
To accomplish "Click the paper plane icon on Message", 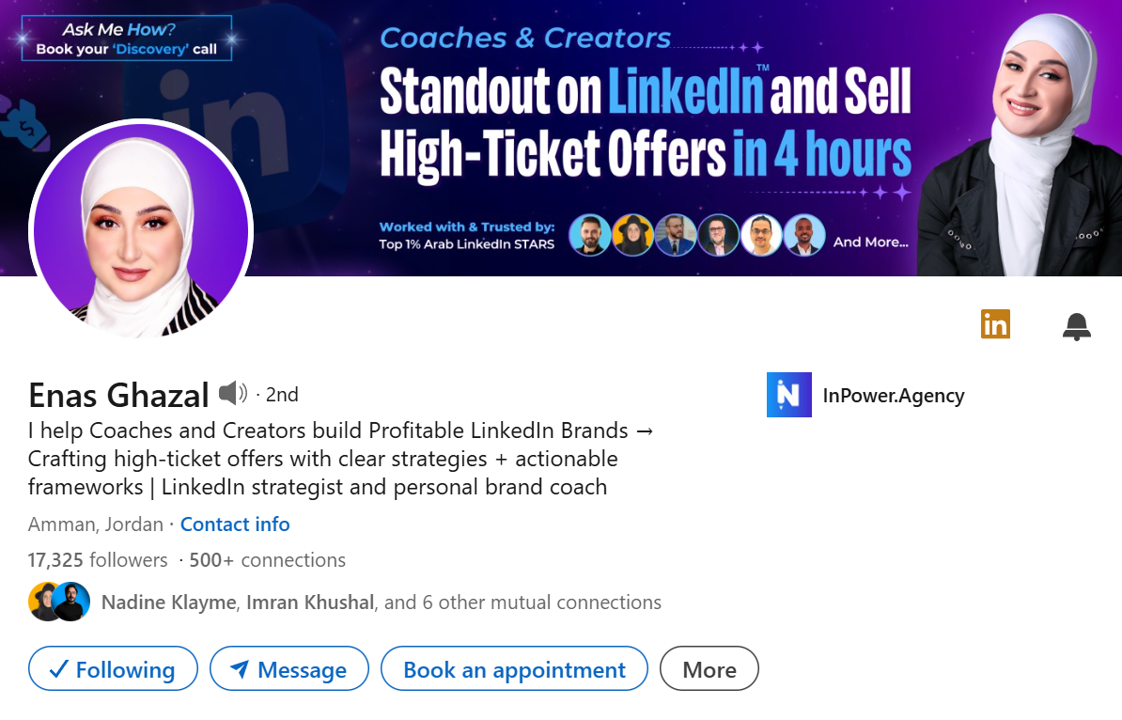I will pyautogui.click(x=240, y=669).
